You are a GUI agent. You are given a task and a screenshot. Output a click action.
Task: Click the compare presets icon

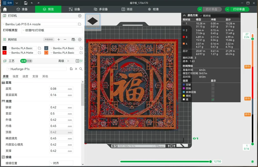[x=81, y=61]
